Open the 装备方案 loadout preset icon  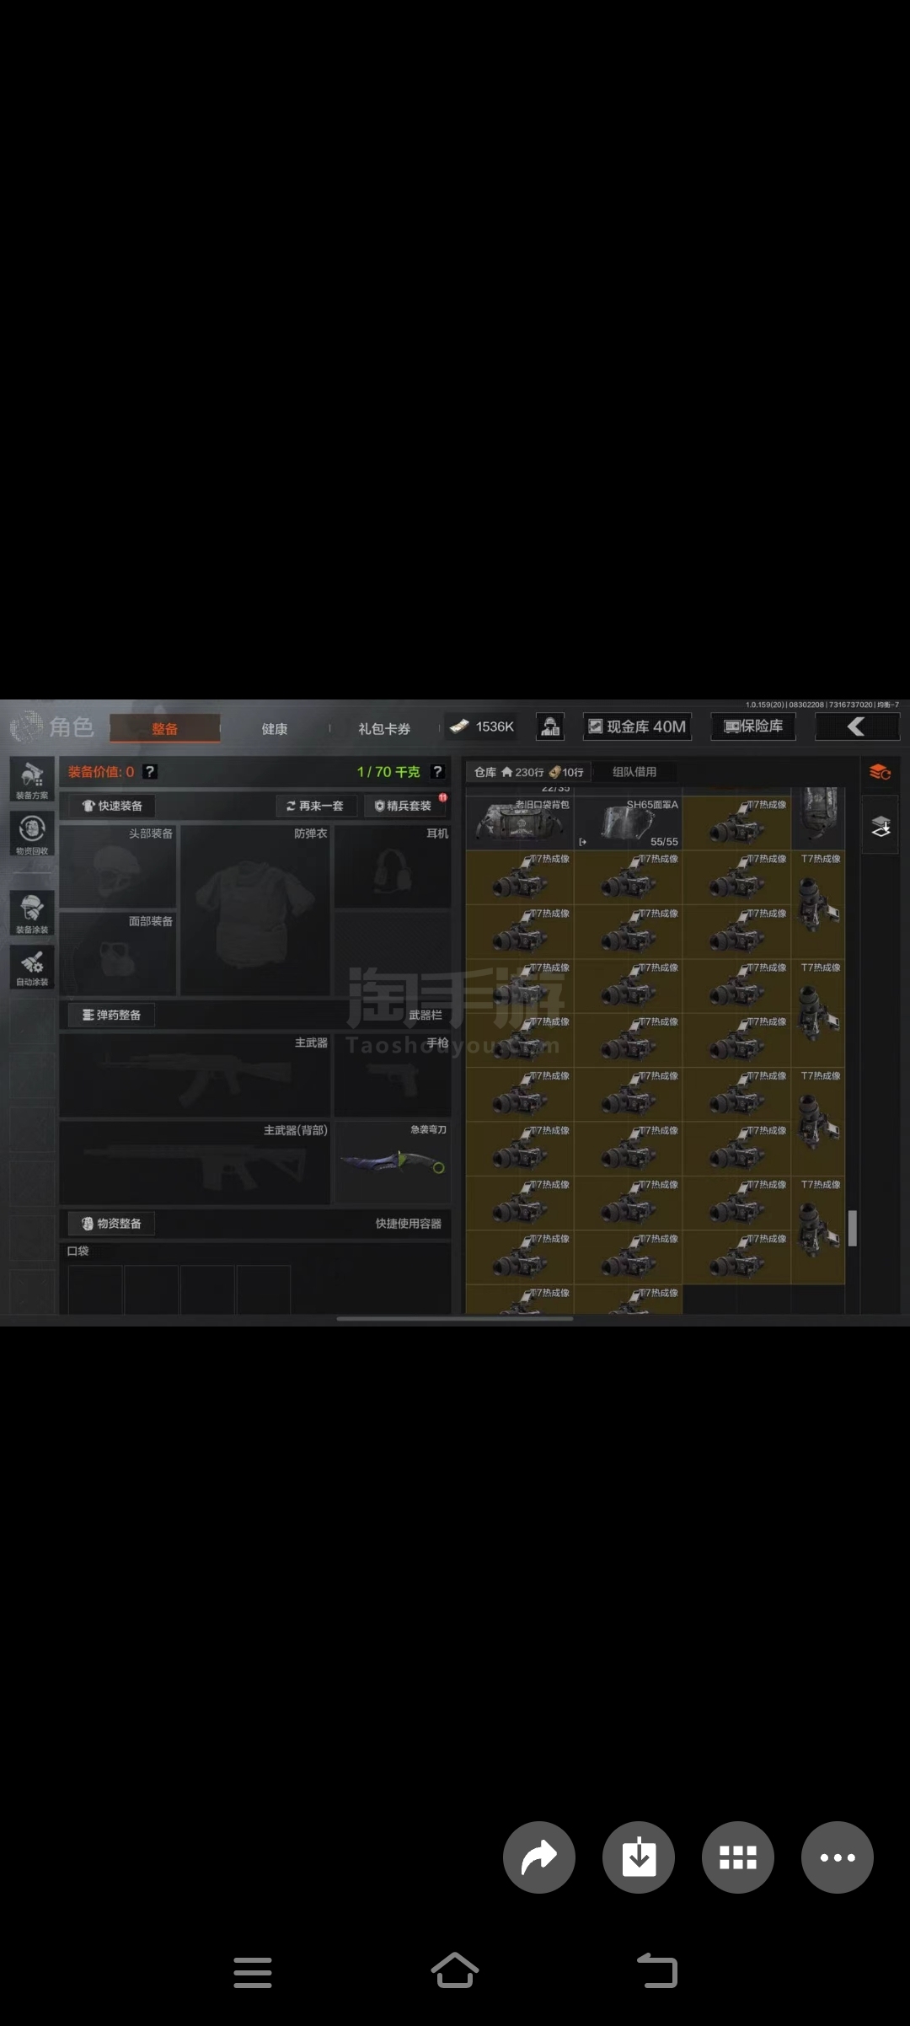(x=32, y=779)
